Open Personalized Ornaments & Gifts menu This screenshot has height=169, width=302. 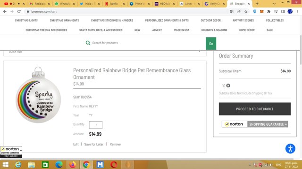(x=167, y=20)
